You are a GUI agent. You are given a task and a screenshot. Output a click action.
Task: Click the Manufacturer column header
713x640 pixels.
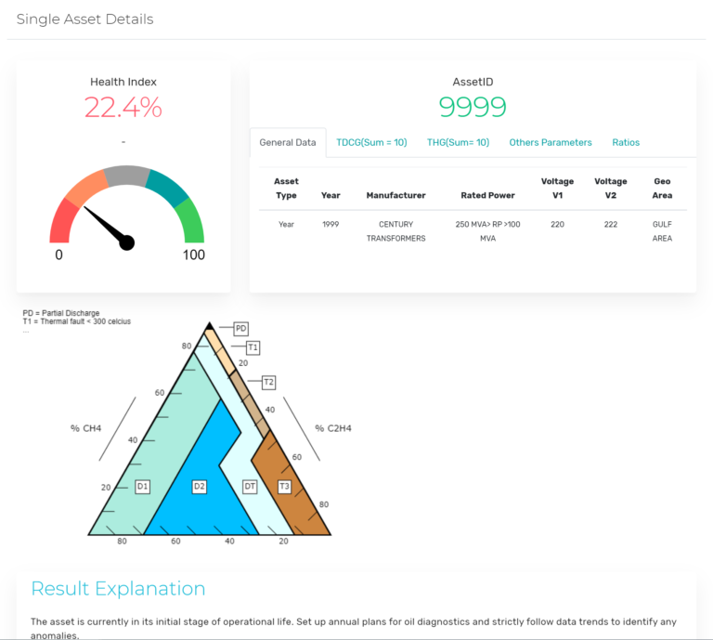point(395,195)
